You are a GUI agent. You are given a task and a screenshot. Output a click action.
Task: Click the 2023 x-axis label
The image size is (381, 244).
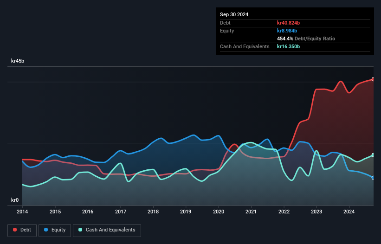pos(316,212)
